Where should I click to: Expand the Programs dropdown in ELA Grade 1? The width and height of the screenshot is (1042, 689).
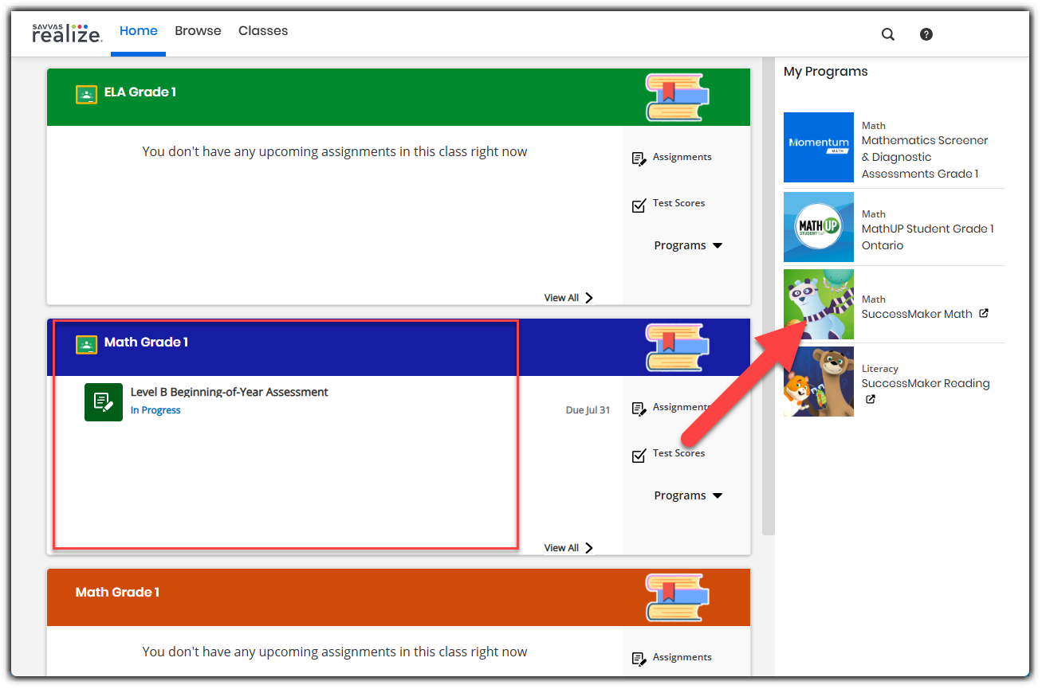[687, 245]
